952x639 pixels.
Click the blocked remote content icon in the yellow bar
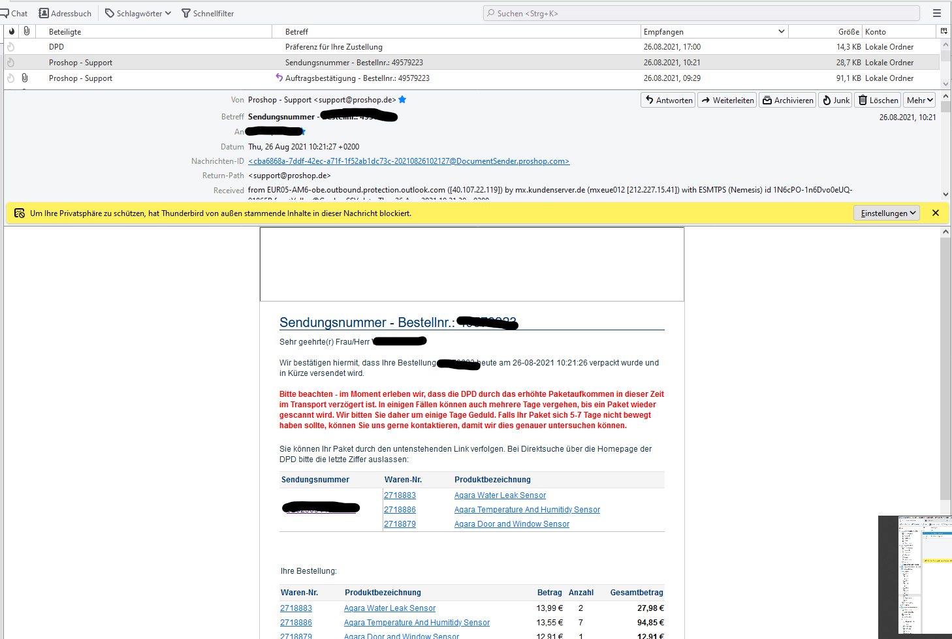(x=20, y=213)
